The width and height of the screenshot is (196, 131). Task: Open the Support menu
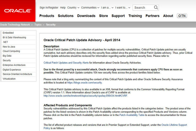coord(118,16)
